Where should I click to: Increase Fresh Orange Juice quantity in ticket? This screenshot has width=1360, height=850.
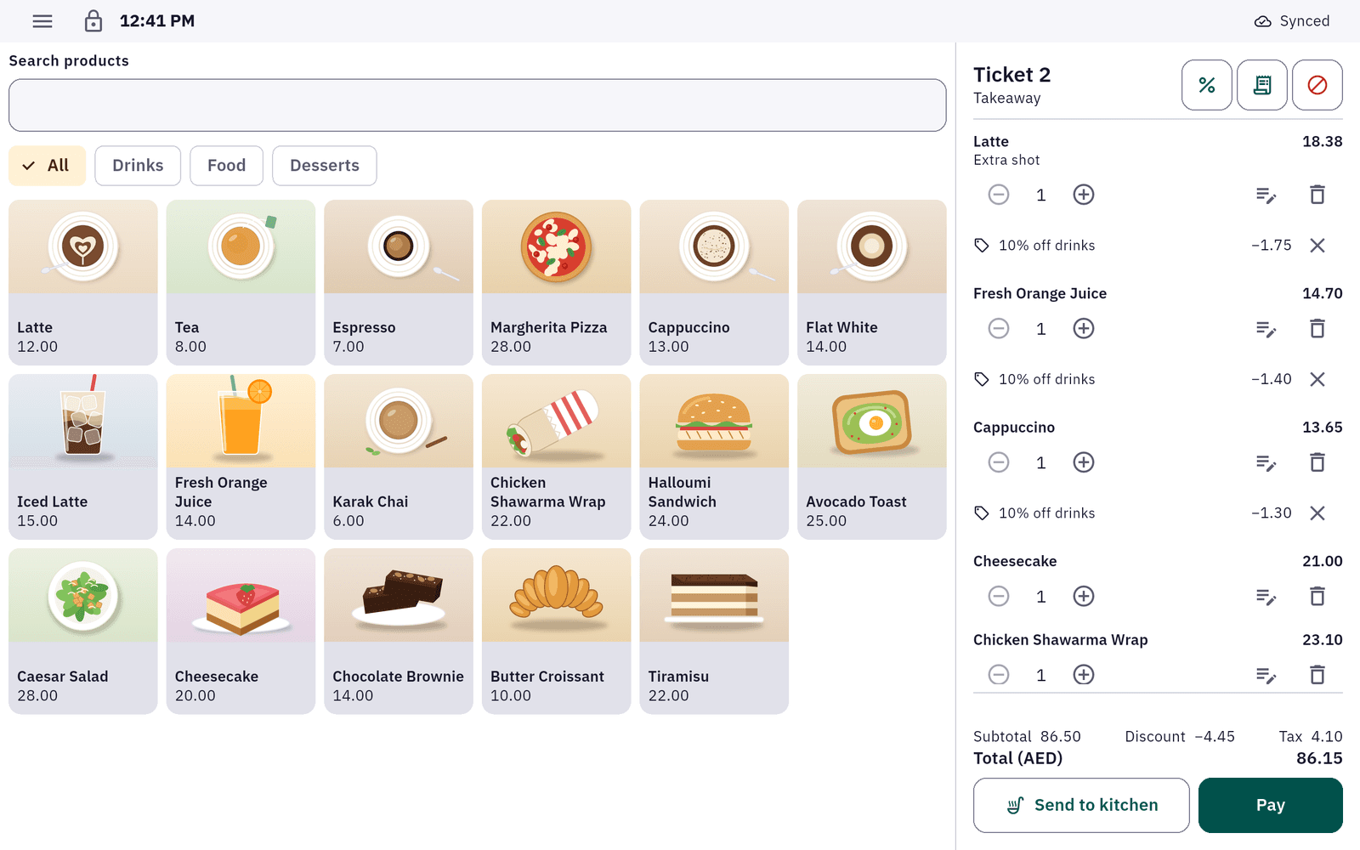[x=1084, y=328]
